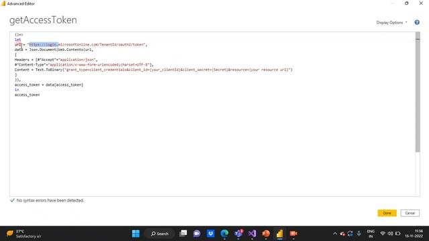Click the vertical scrollbar in code editor
Screen dimensions: 429x241
[x=418, y=93]
